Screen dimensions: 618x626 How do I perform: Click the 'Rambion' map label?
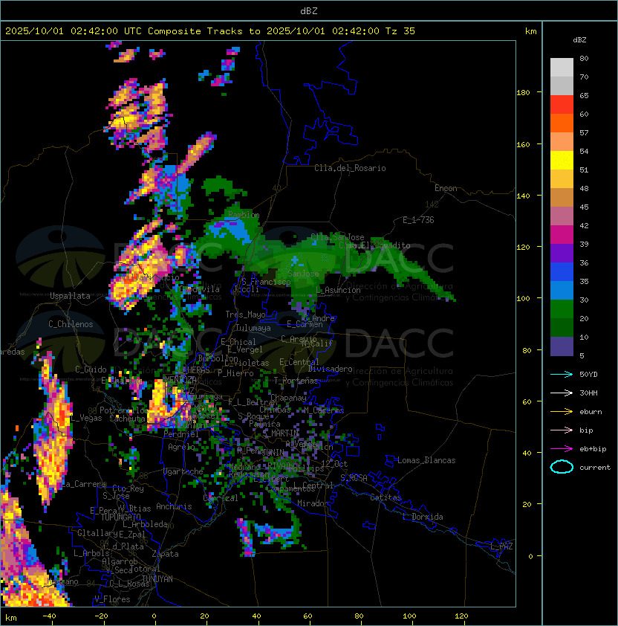(x=244, y=215)
